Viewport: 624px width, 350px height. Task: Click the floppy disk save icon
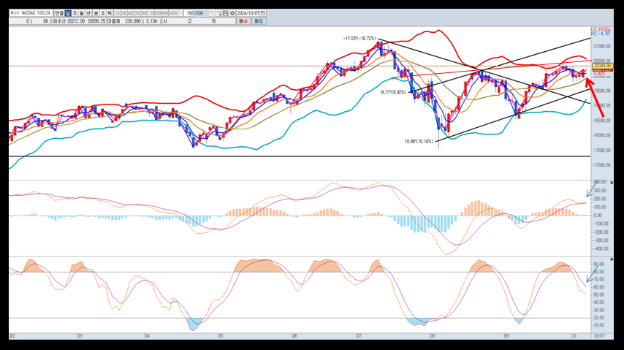point(225,13)
